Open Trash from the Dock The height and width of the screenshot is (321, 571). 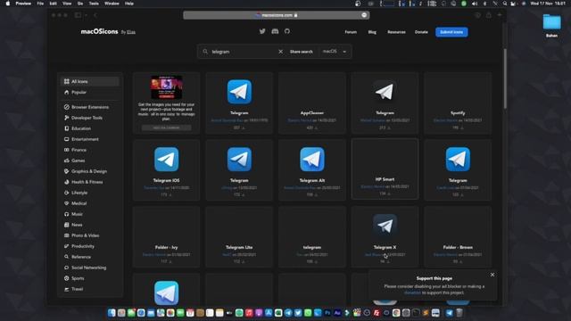459,313
